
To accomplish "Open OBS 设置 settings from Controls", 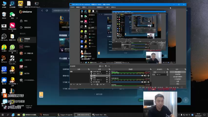I will (178, 81).
